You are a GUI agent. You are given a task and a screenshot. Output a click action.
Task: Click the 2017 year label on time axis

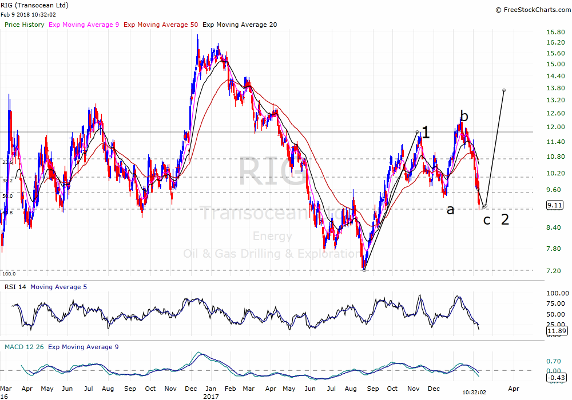click(x=210, y=397)
